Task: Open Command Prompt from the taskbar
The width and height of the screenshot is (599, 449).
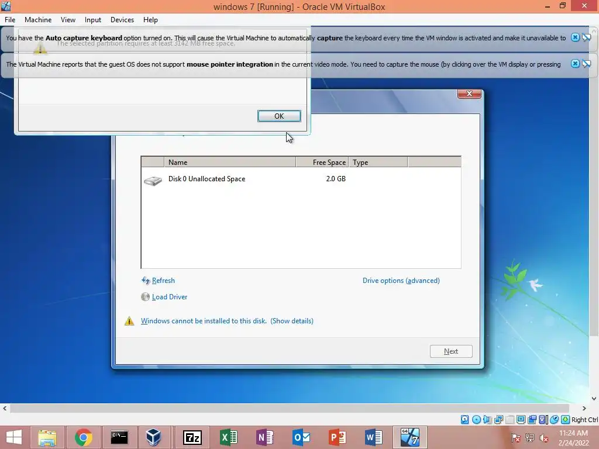Action: 119,437
